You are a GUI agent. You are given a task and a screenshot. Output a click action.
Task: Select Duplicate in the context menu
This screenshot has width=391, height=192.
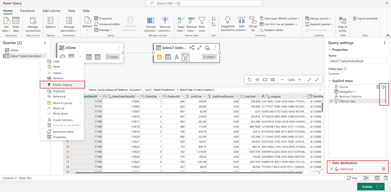pos(62,91)
